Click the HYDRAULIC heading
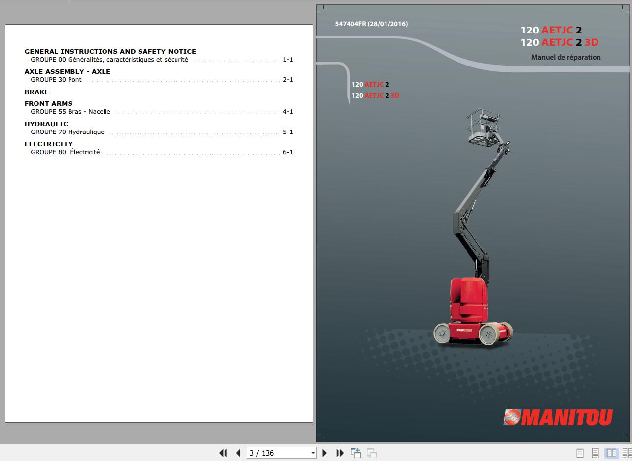The image size is (632, 461). pos(46,124)
